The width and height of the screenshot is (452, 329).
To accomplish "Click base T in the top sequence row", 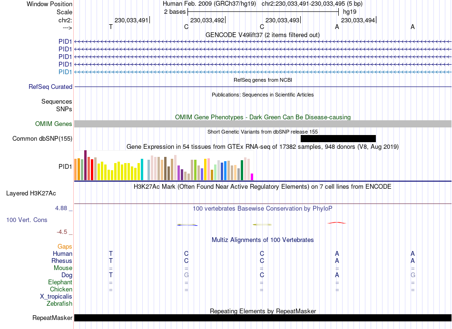I will pos(111,27).
